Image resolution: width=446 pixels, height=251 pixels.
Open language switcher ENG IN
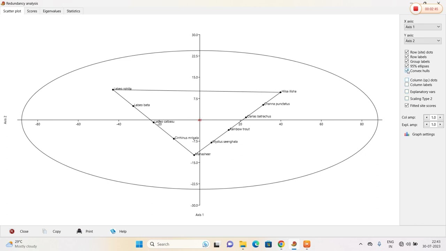click(x=390, y=244)
